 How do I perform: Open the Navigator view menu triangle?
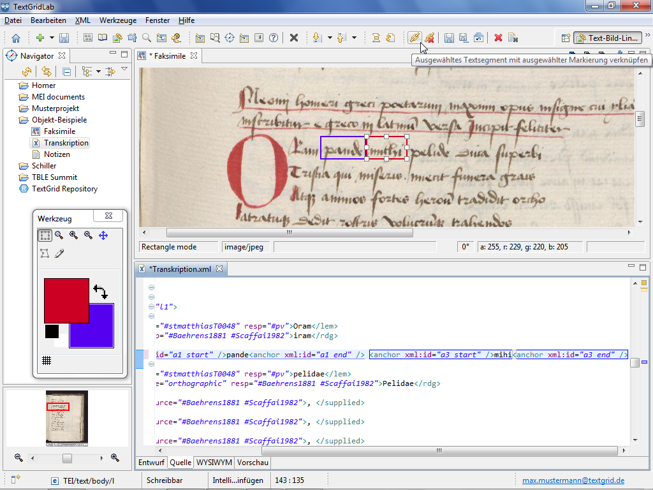(124, 70)
